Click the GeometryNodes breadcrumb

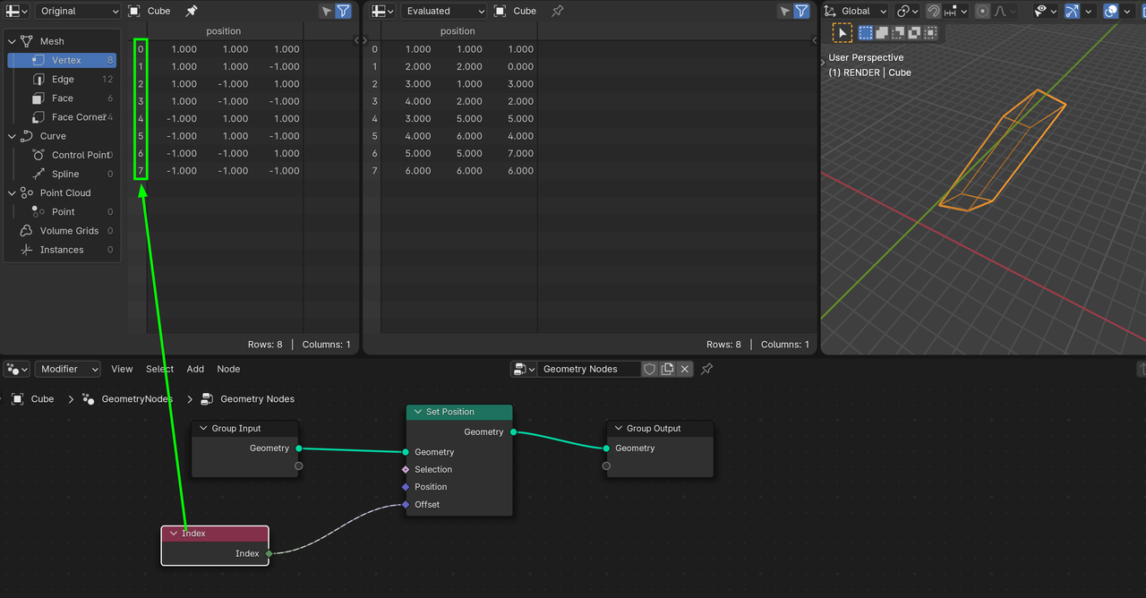(x=136, y=399)
